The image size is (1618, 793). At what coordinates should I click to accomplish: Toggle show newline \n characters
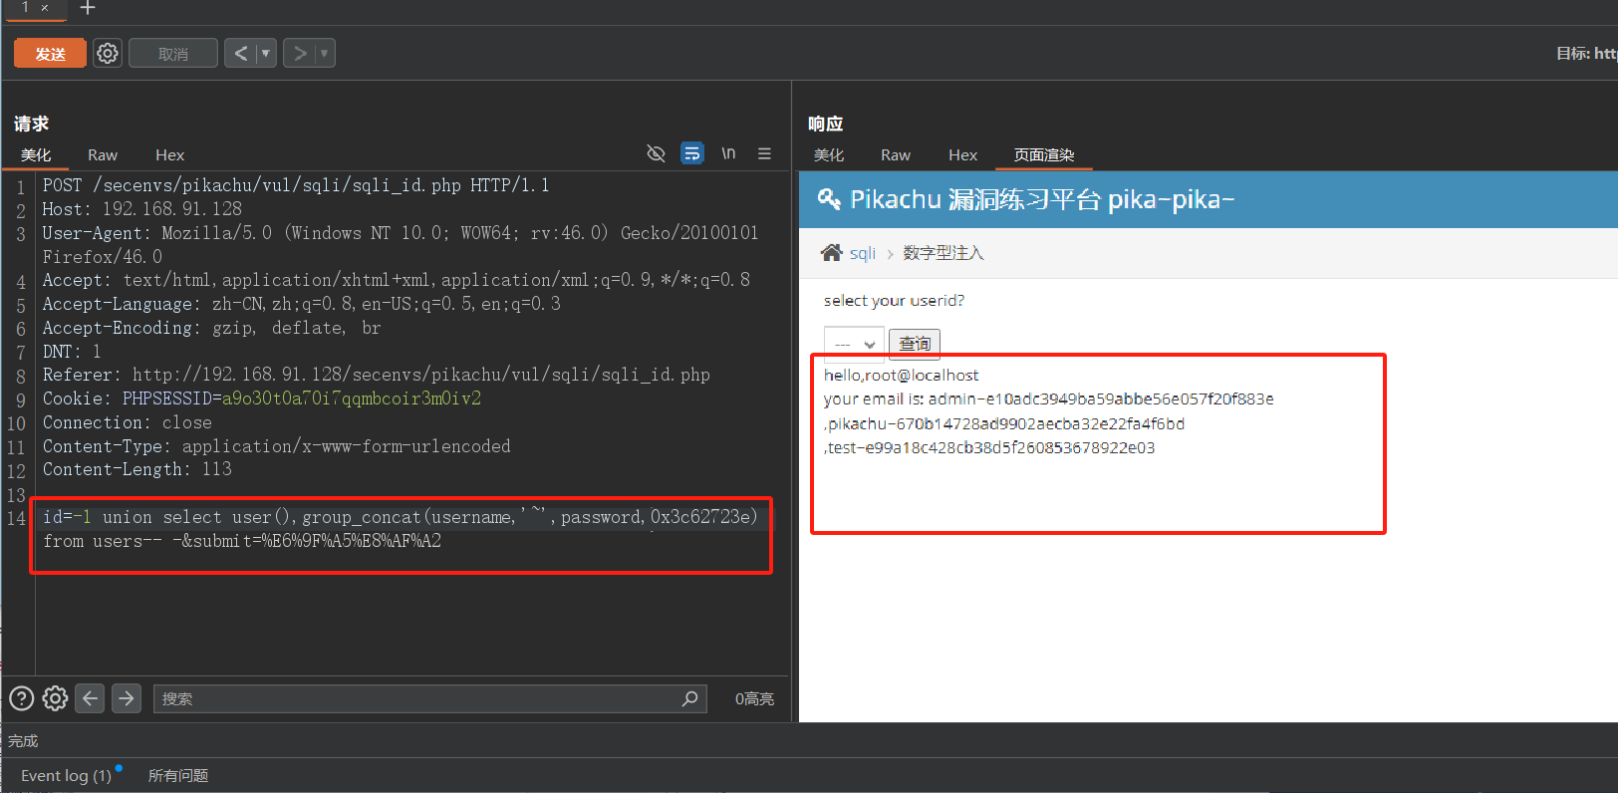tap(728, 153)
